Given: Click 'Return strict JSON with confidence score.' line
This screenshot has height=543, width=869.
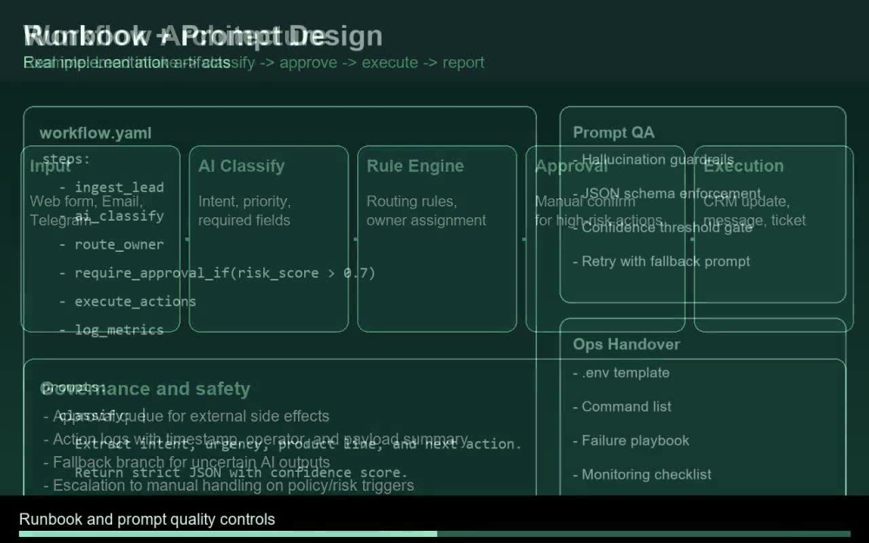Looking at the screenshot, I should pyautogui.click(x=241, y=473).
